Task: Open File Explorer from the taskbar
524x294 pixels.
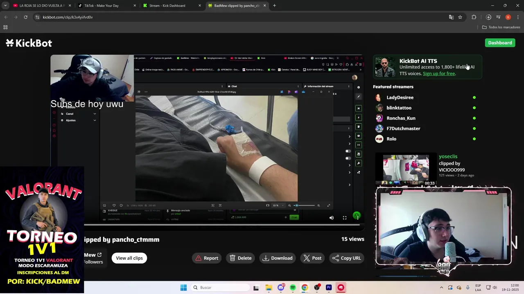Action: coord(269,287)
